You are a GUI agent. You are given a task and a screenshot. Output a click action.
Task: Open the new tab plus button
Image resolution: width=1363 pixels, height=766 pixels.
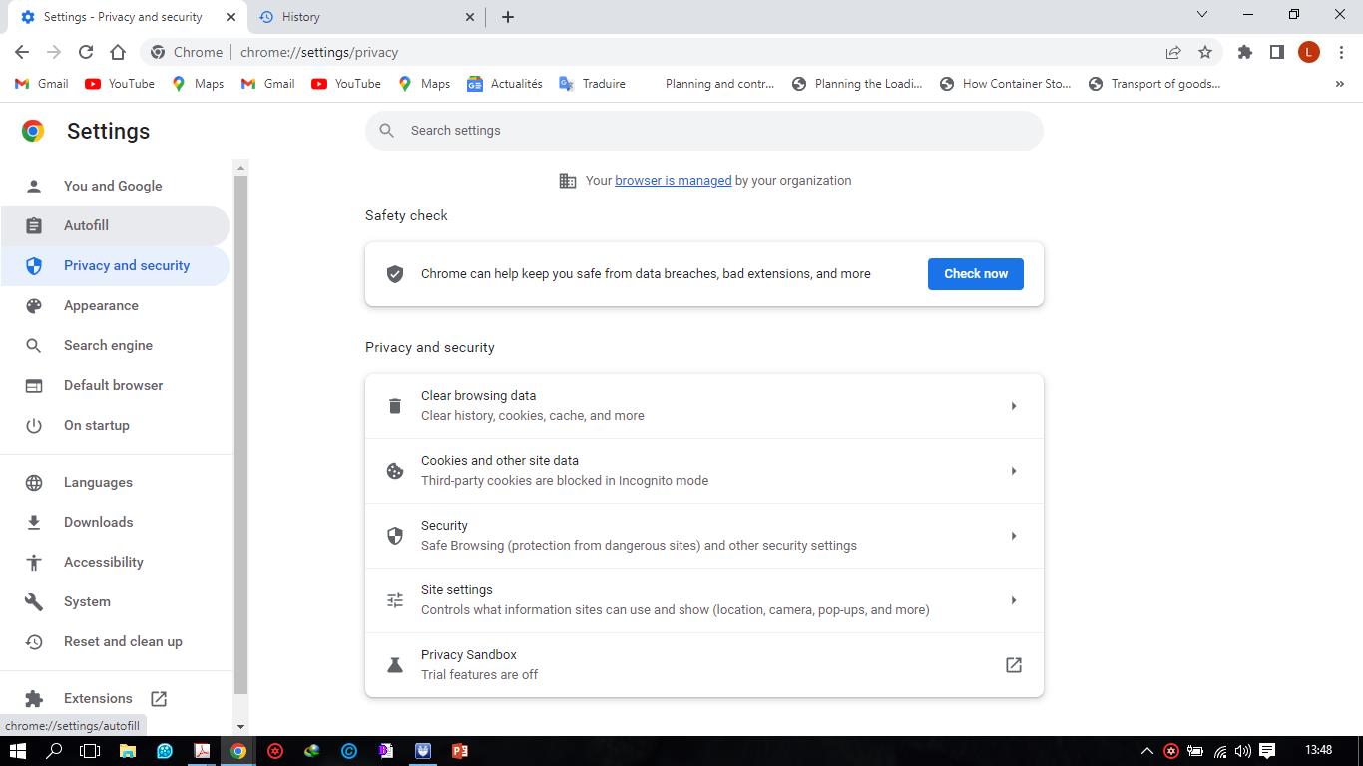click(x=507, y=17)
